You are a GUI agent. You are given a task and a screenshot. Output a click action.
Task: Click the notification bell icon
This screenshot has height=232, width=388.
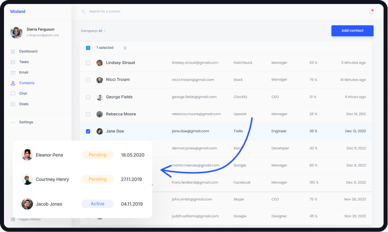[x=371, y=12]
